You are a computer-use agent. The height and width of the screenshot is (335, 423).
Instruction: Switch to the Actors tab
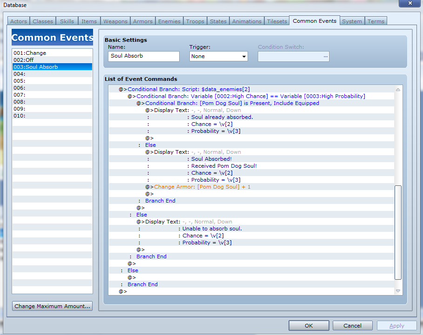point(19,21)
